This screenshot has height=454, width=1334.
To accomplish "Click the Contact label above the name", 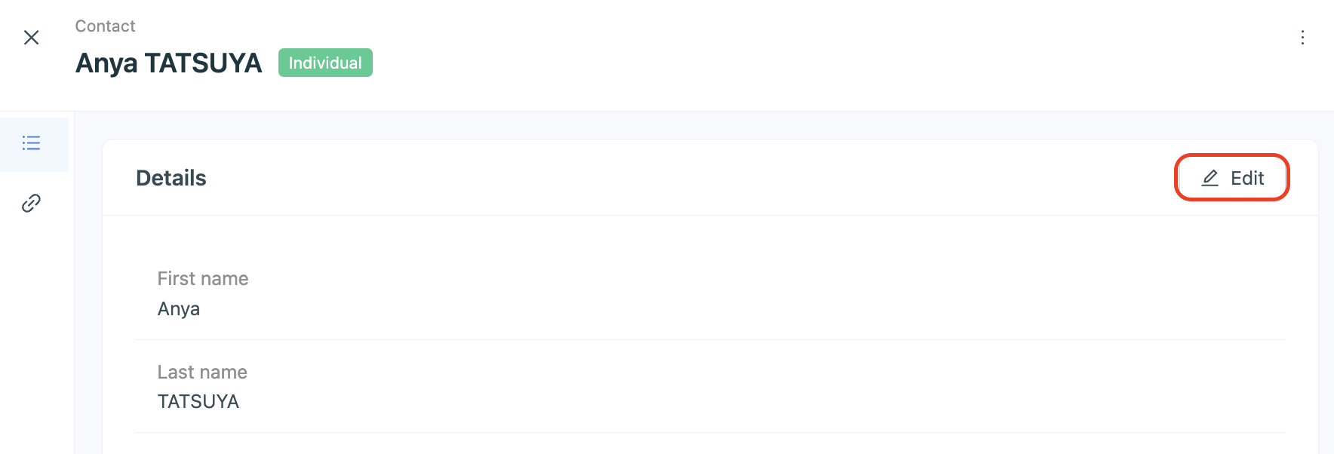I will coord(105,26).
